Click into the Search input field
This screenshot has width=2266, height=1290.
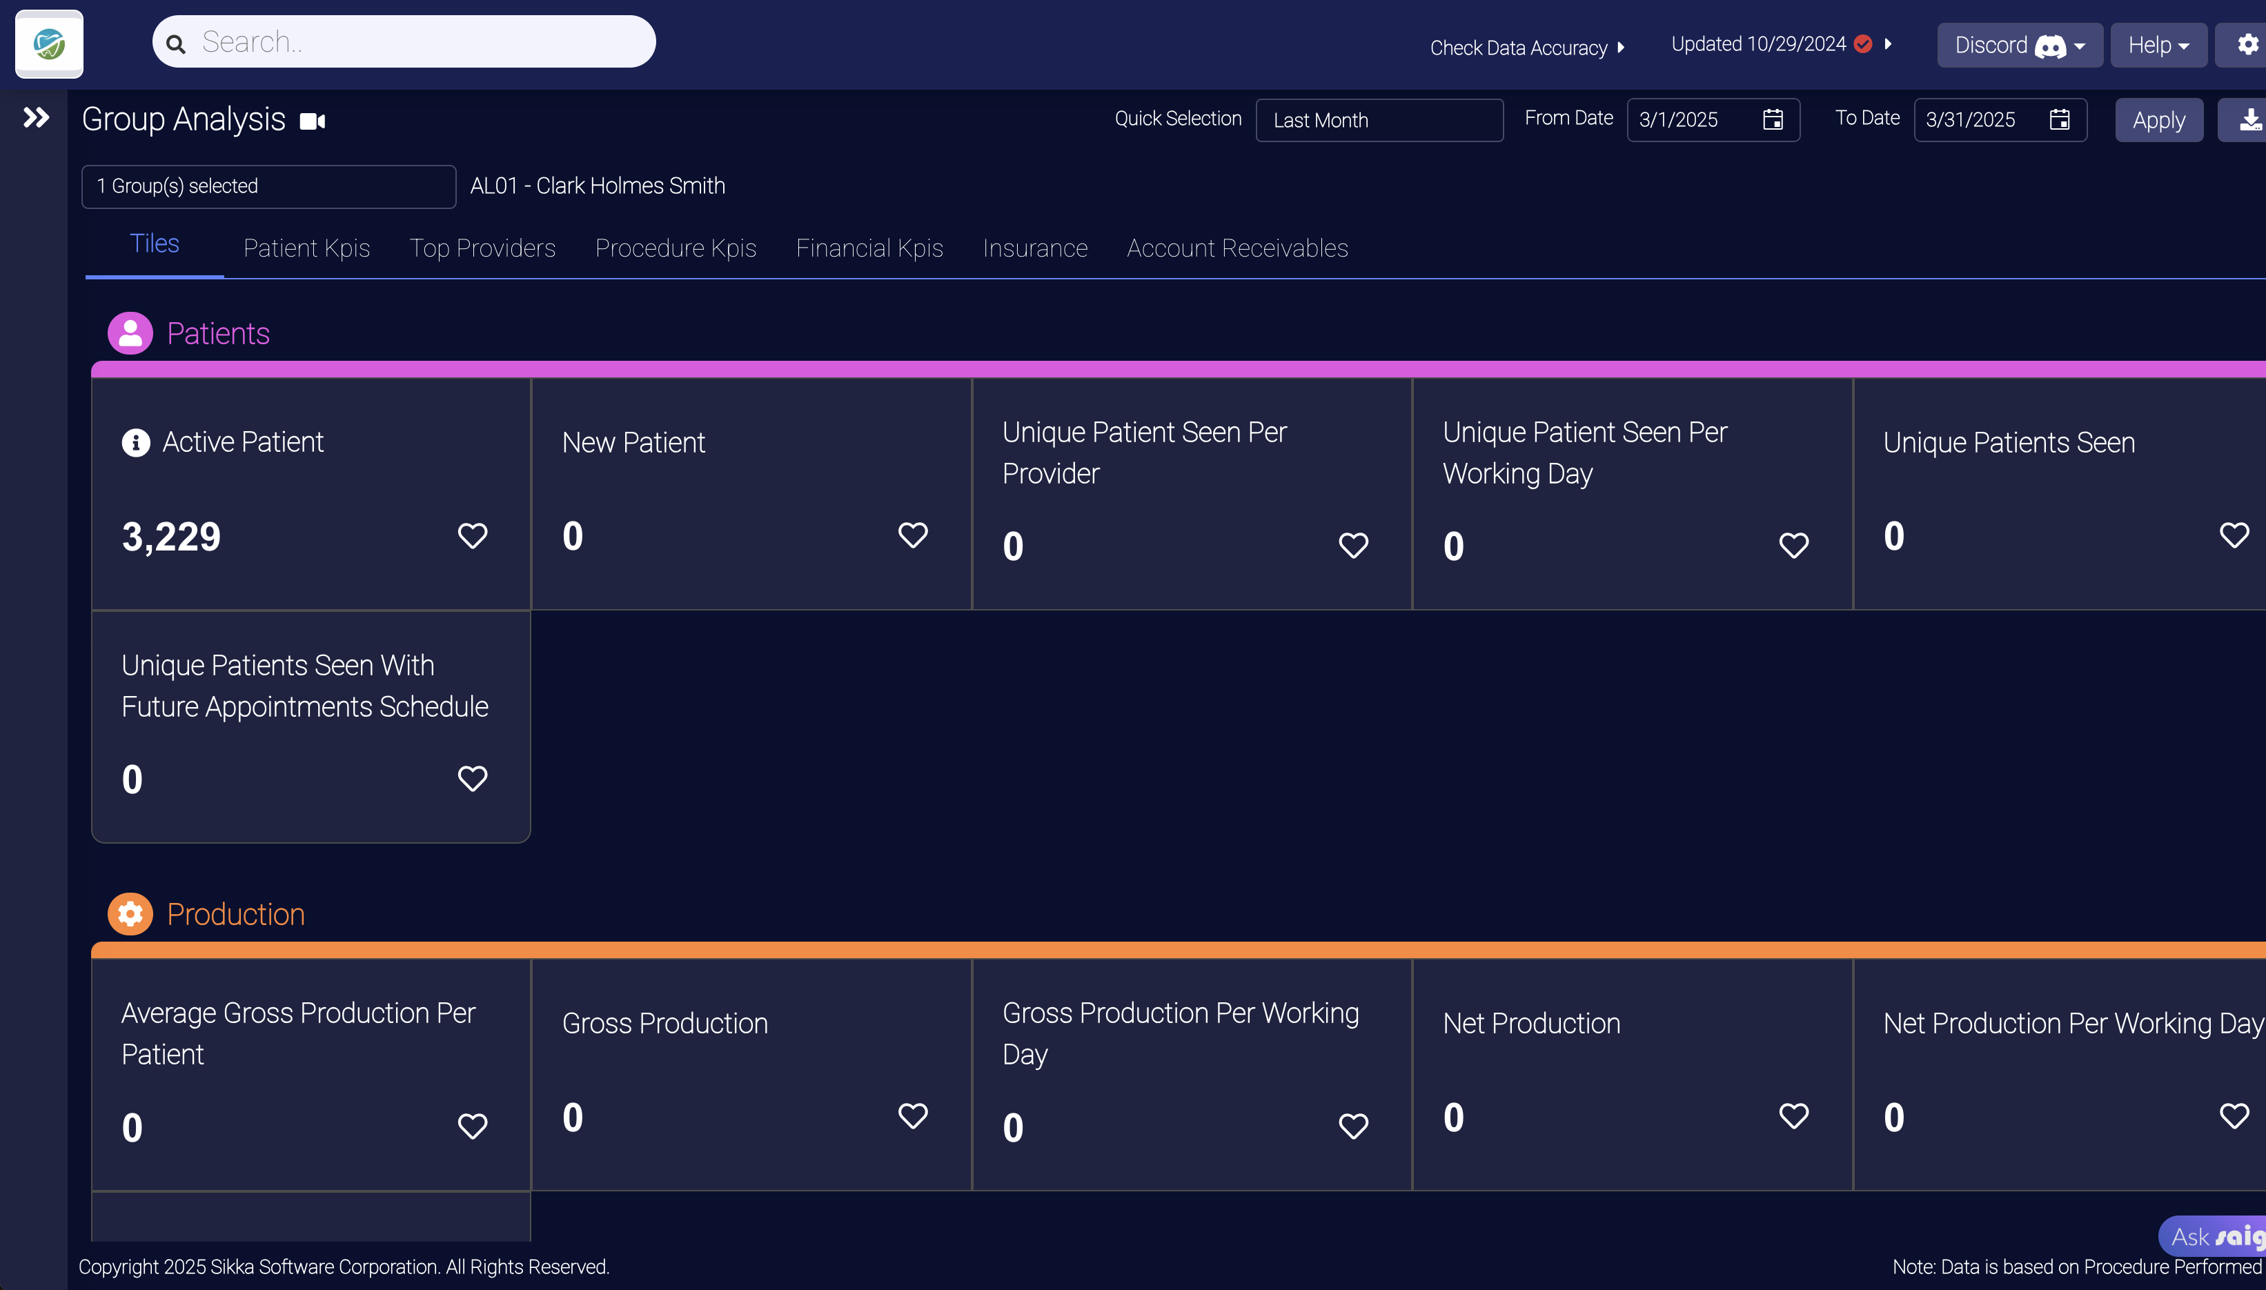point(417,41)
